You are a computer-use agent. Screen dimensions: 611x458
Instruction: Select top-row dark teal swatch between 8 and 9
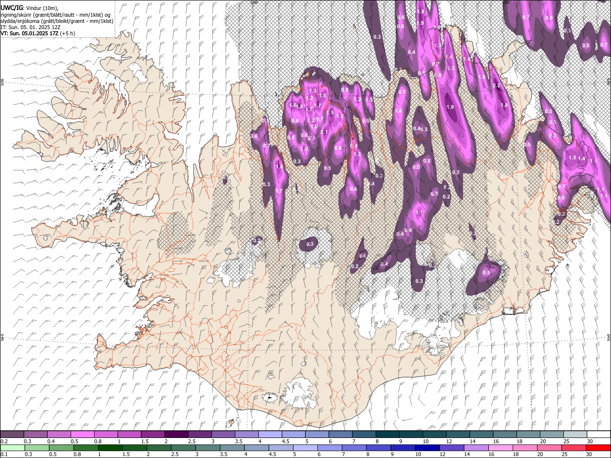point(387,434)
